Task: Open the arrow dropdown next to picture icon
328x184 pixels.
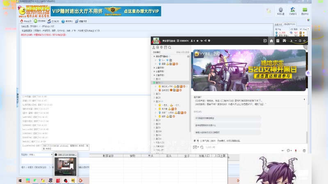Action: pos(198,147)
